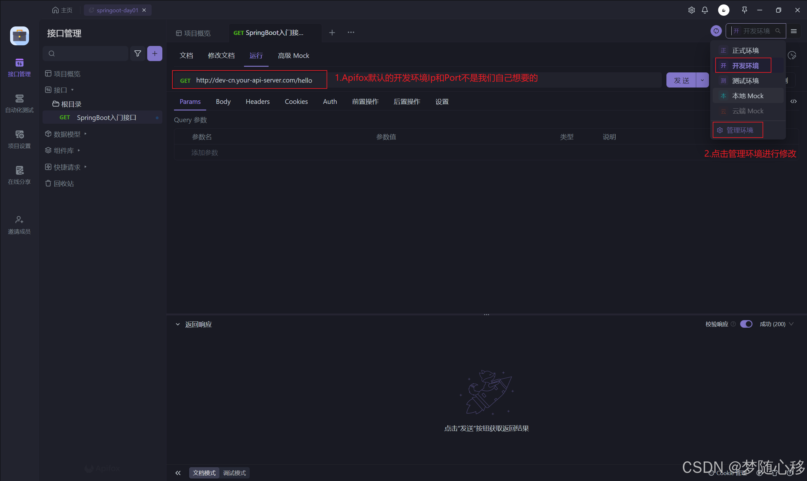Switch to the Headers tab
This screenshot has width=807, height=481.
pos(257,102)
